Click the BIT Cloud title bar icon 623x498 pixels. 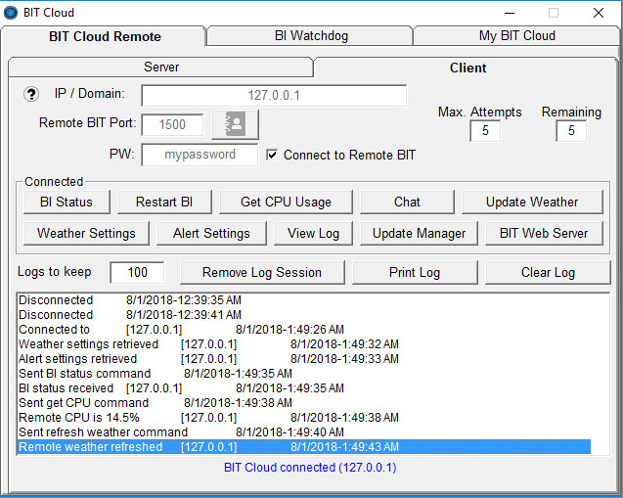tap(11, 13)
